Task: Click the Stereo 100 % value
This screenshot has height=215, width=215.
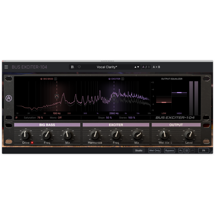Action: coord(132,118)
